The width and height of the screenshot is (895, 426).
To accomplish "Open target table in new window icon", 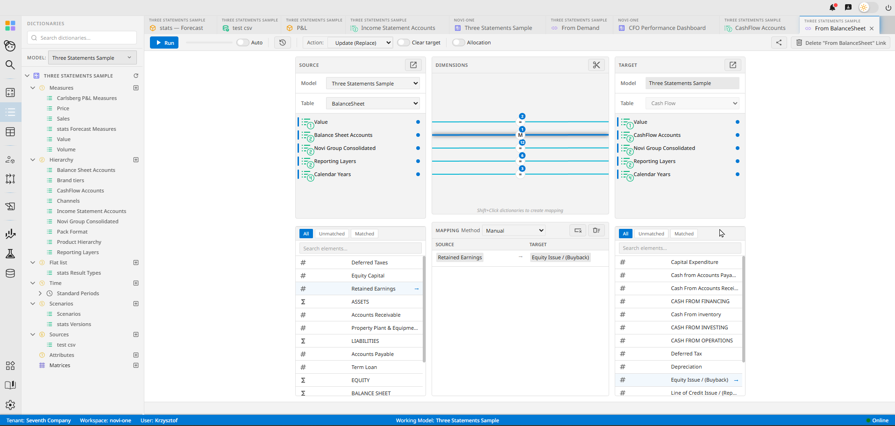I will 733,65.
